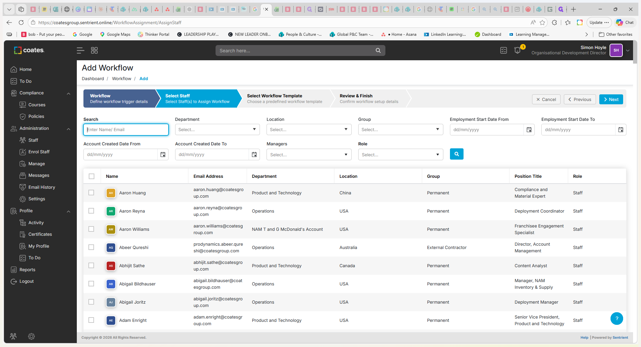Tick the checkbox for Adam Enright
Screen dimensions: 641x347
pyautogui.click(x=91, y=320)
